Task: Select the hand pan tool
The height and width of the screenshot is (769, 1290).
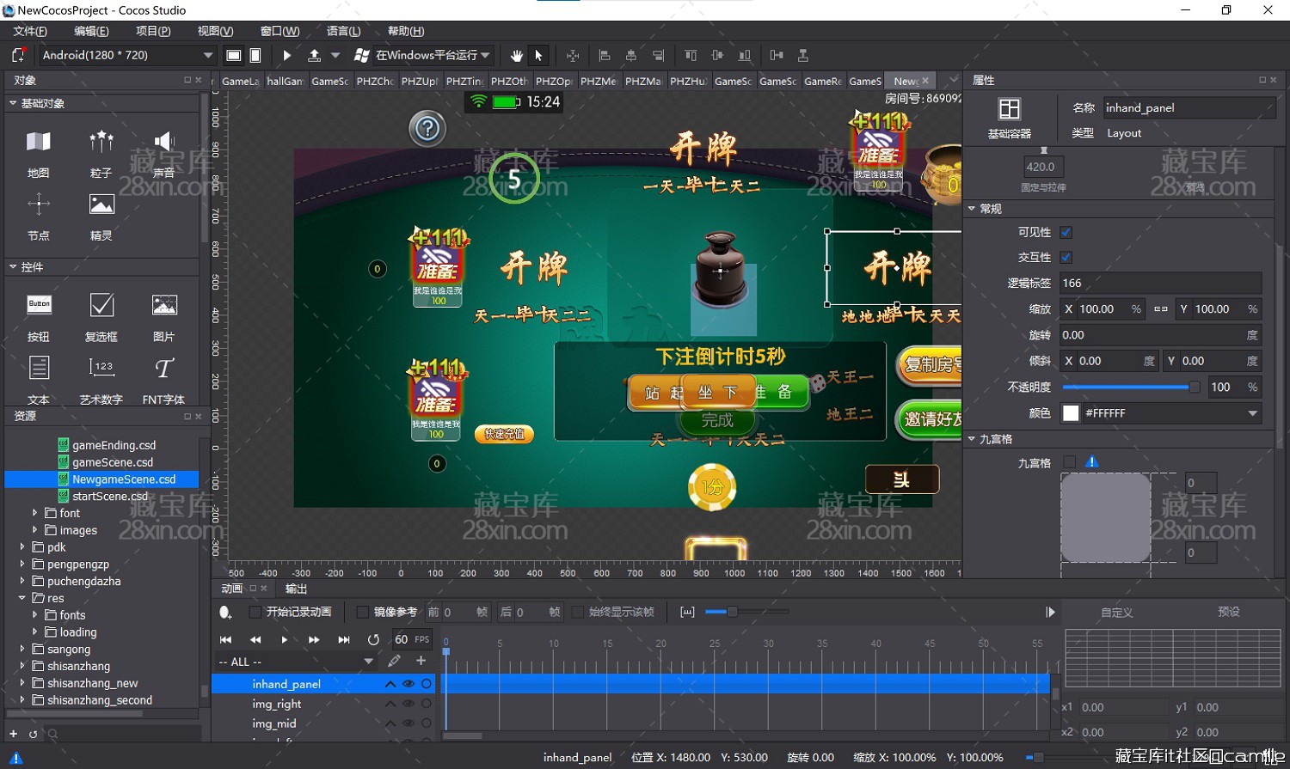Action: pos(516,55)
